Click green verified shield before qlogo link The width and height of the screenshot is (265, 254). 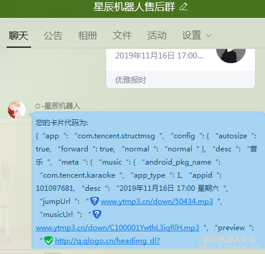(48, 240)
